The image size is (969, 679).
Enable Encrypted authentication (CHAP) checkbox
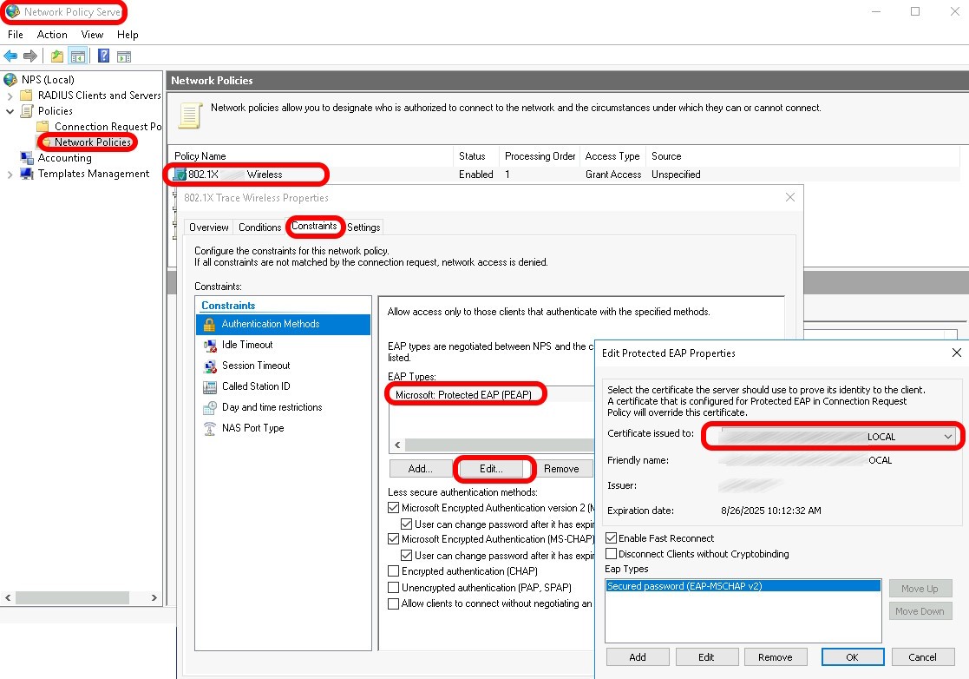(x=394, y=571)
